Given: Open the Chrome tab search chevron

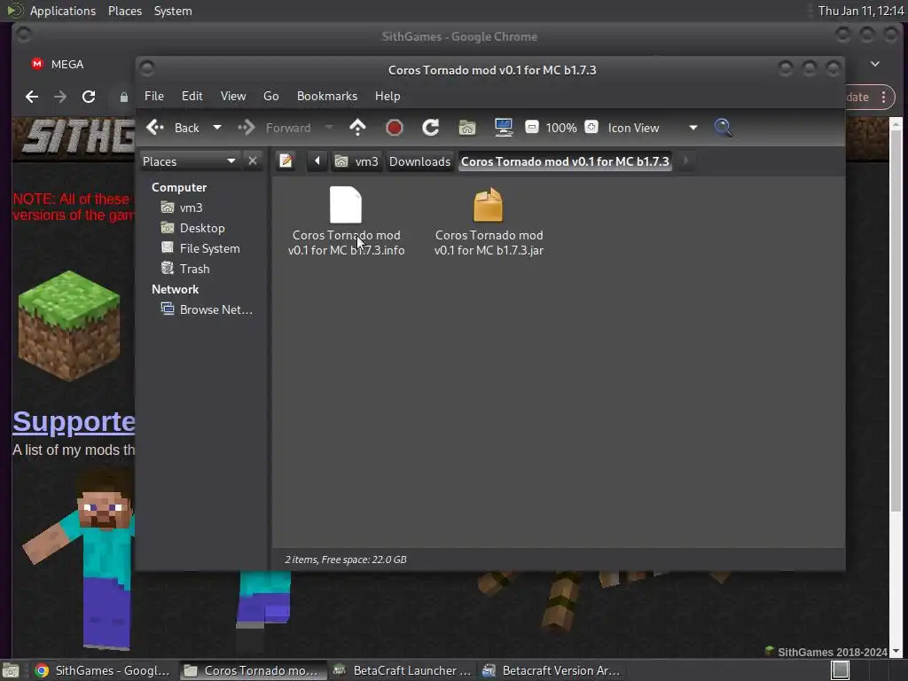Looking at the screenshot, I should (x=875, y=64).
